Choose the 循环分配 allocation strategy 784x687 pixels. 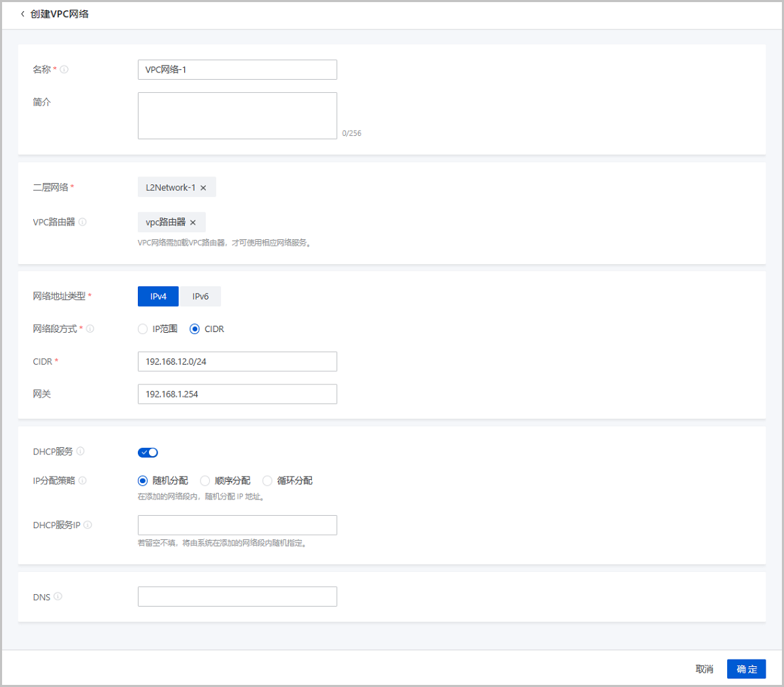pyautogui.click(x=267, y=480)
